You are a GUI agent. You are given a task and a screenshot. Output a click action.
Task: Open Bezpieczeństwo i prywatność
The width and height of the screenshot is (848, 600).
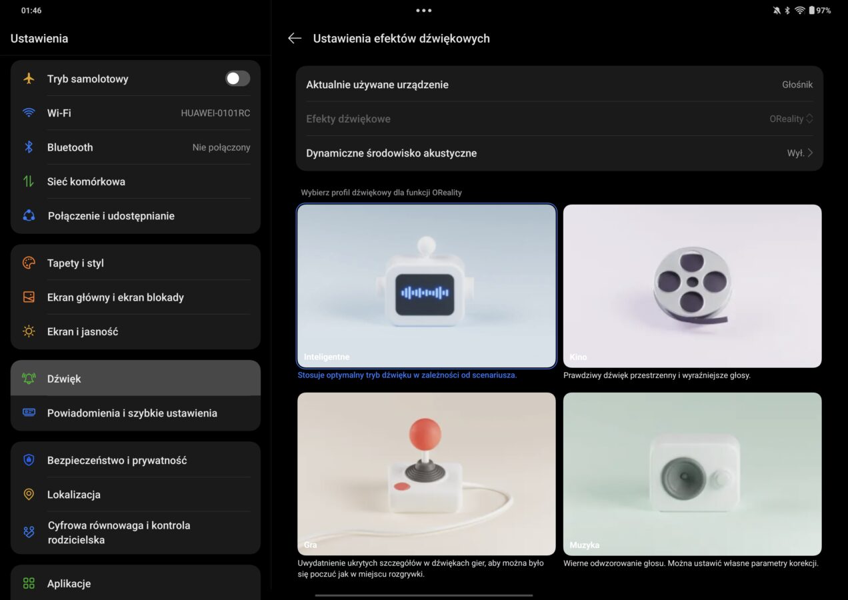135,460
